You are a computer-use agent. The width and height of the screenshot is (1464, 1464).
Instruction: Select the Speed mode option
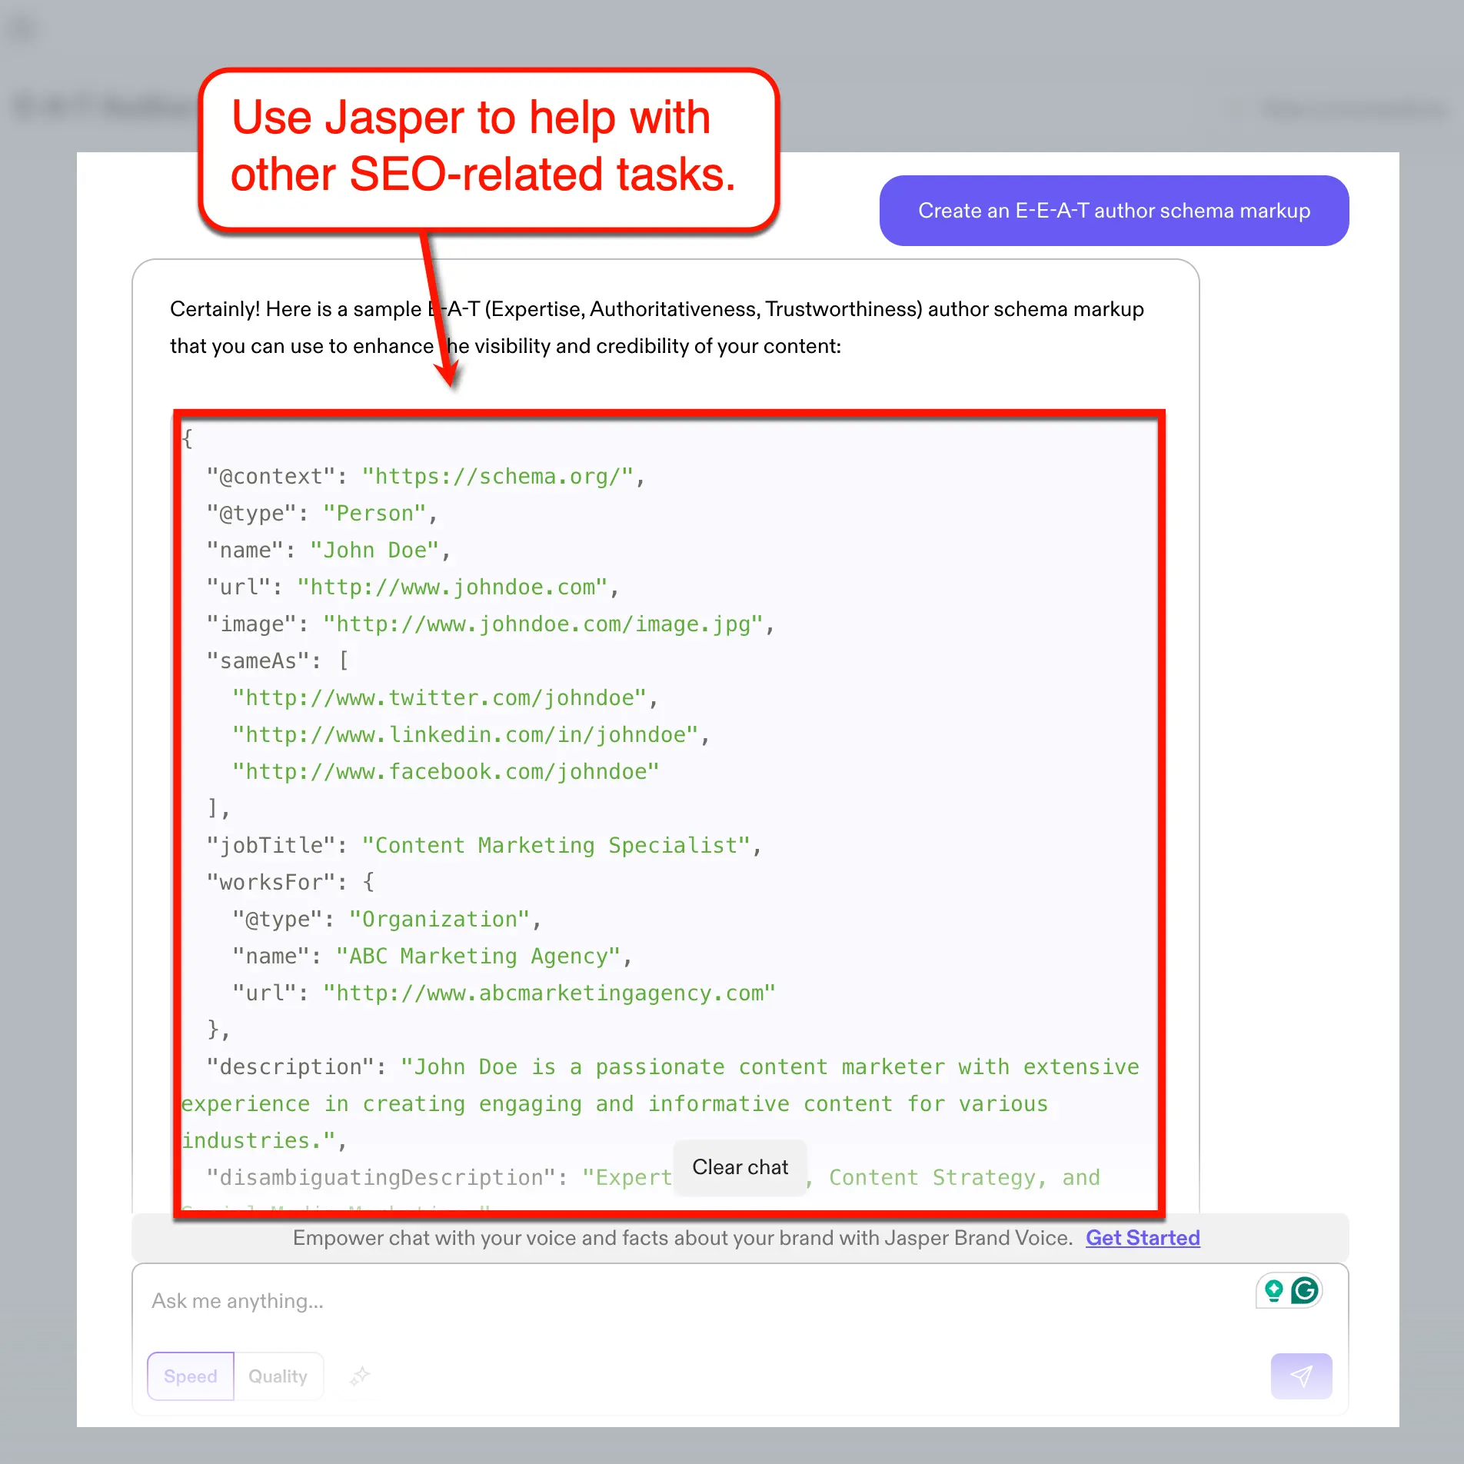191,1376
